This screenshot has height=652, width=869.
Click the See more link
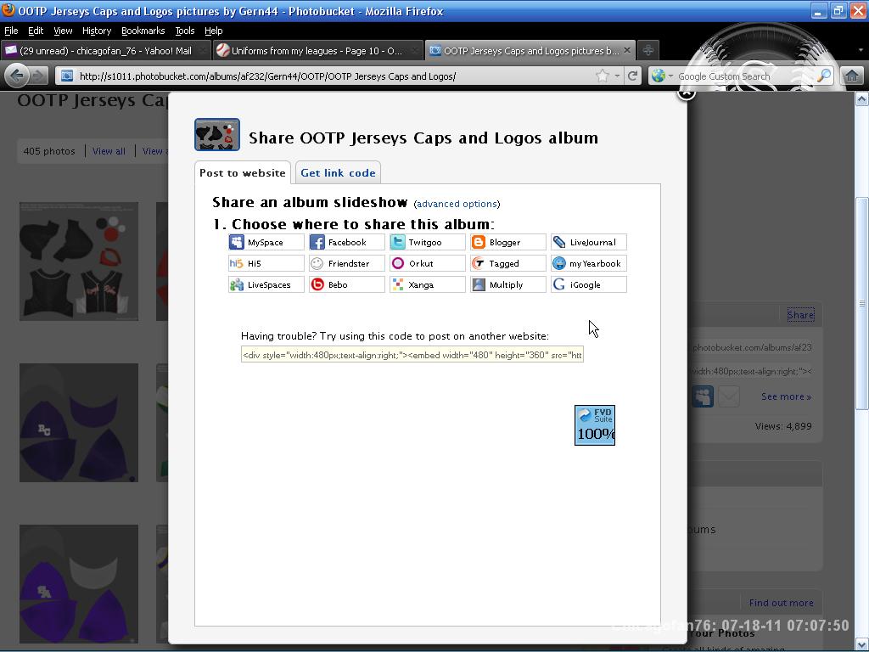(x=786, y=396)
